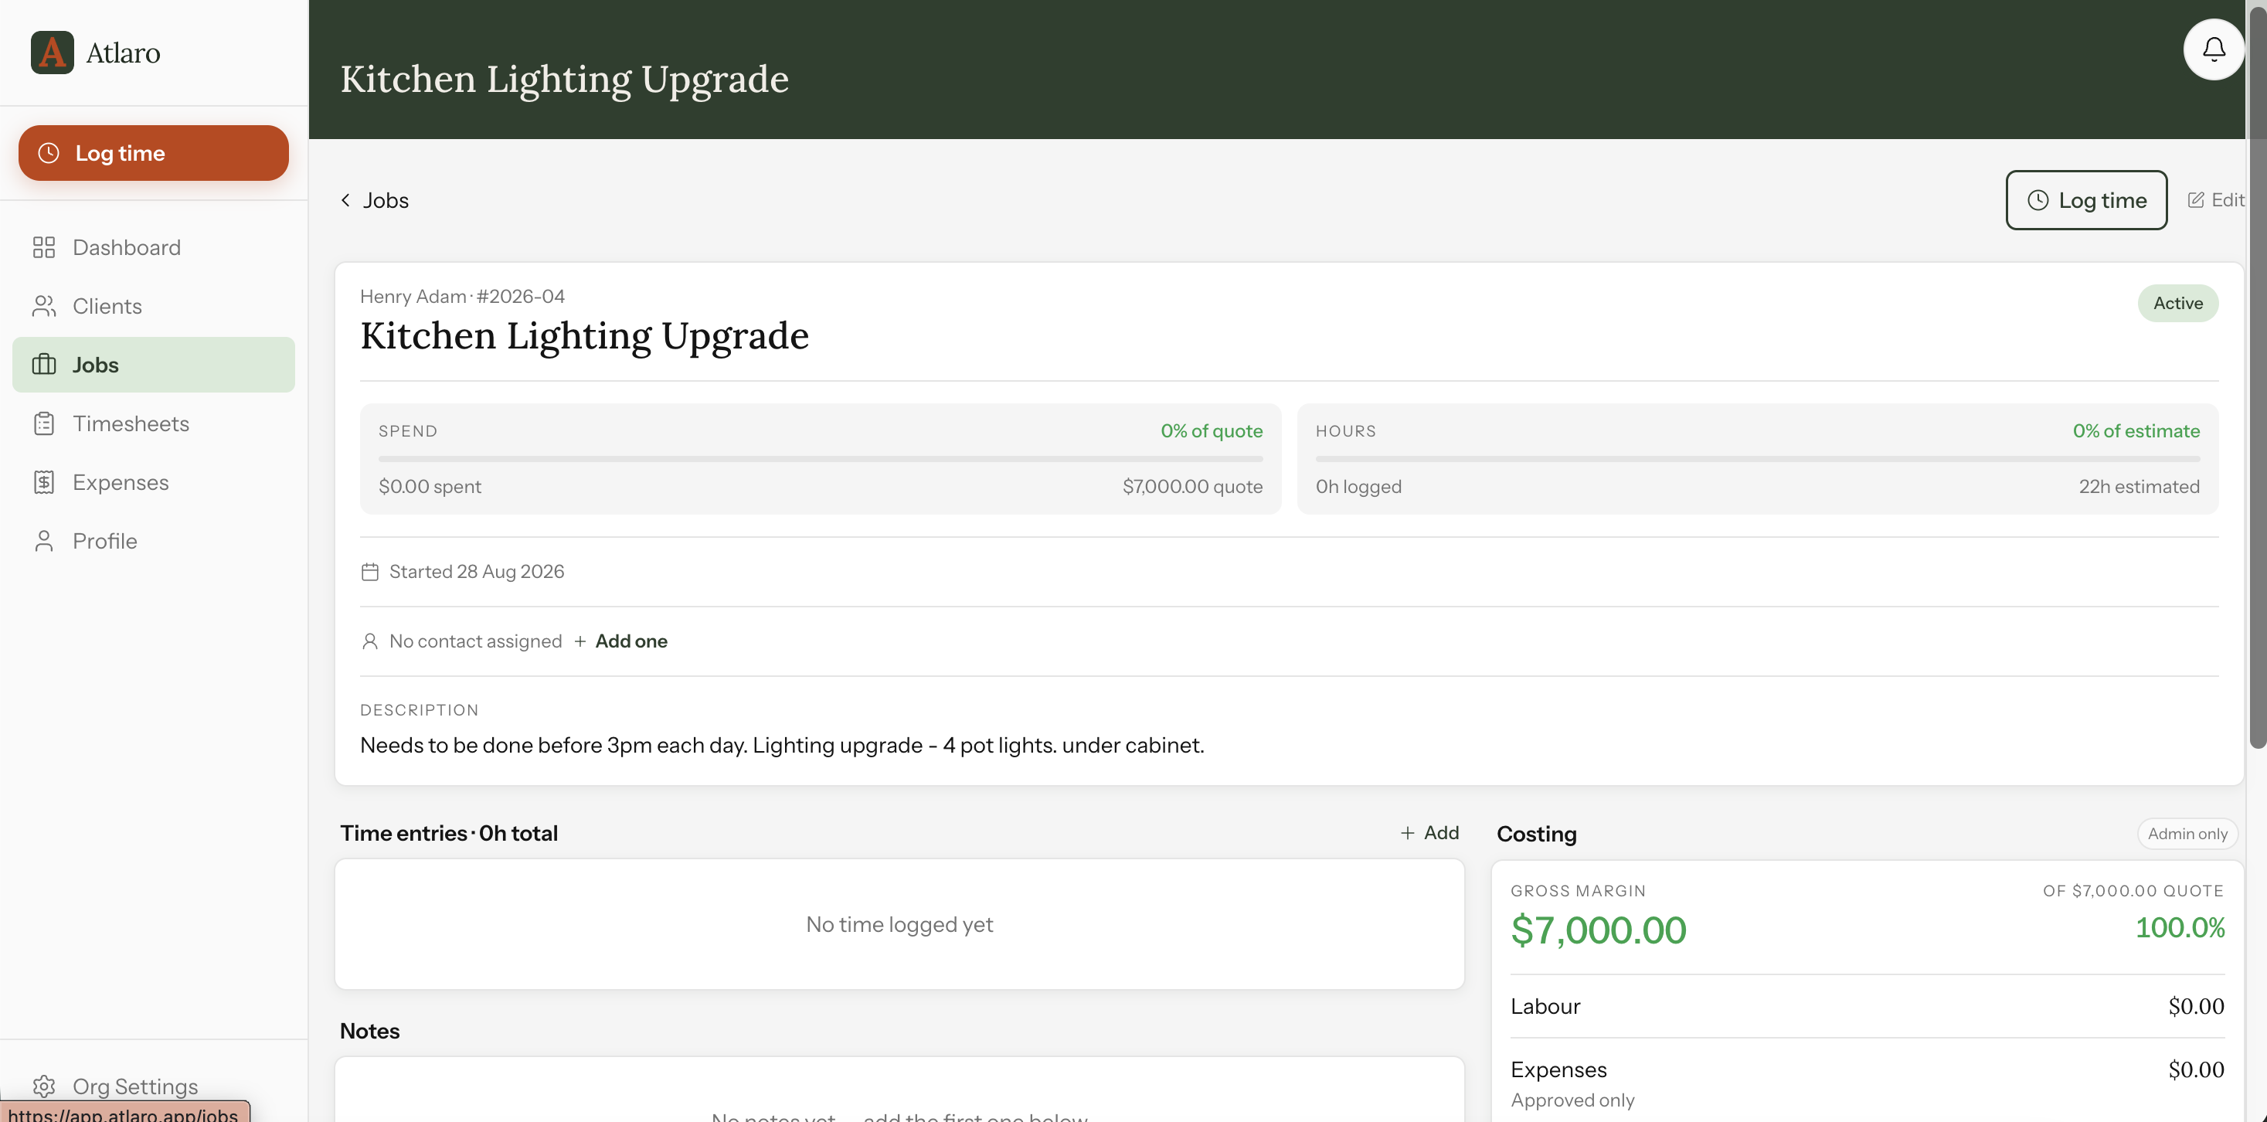Screen dimensions: 2267x1122
Task: Click the $7,000.00 gross margin amount
Action: 1598,930
